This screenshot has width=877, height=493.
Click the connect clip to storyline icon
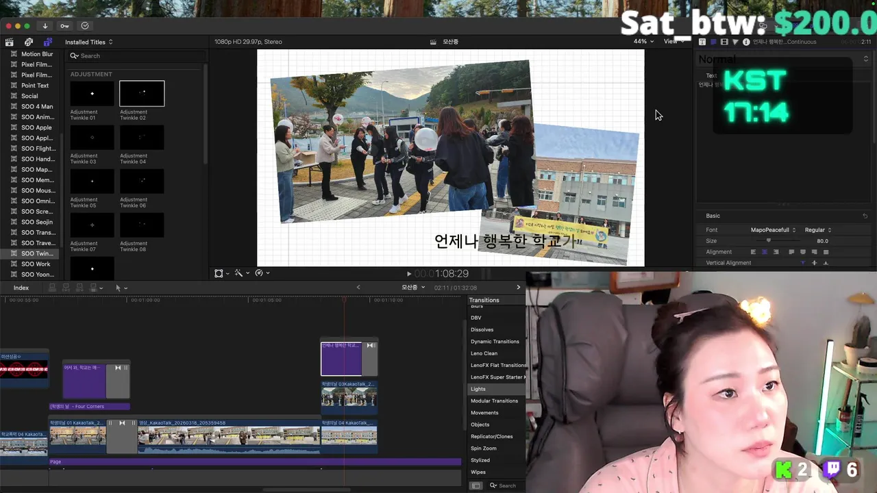click(x=51, y=288)
